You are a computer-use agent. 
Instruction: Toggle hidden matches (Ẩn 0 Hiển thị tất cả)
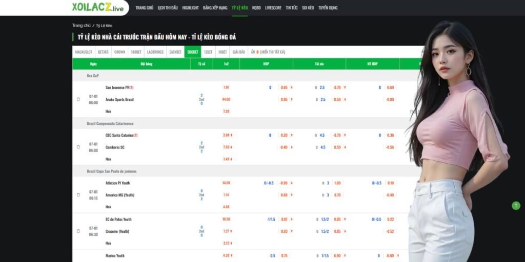coord(268,52)
